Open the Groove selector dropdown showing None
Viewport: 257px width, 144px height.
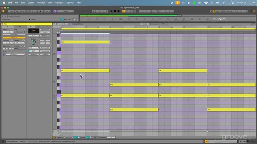tap(20, 49)
